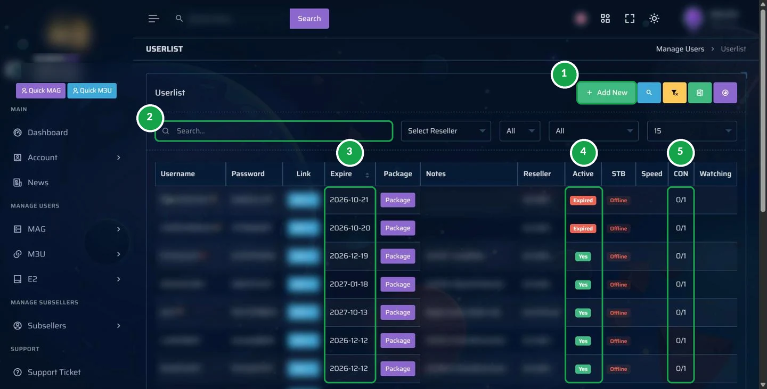Clear filters with the yellow funnel icon
Viewport: 767px width, 389px height.
tap(674, 93)
